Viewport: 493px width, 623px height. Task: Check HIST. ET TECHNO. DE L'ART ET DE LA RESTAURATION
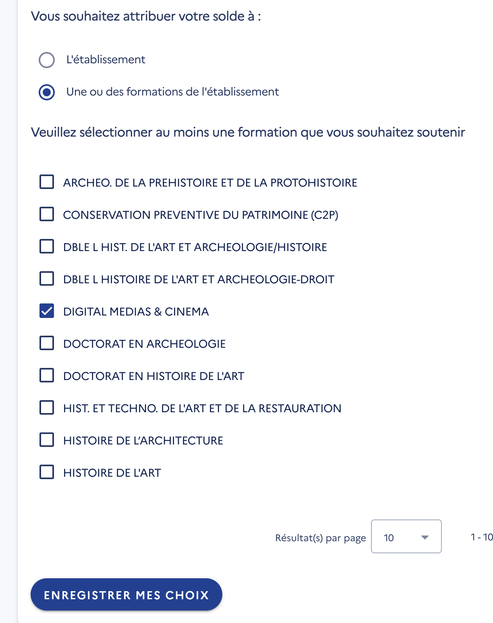click(x=47, y=408)
